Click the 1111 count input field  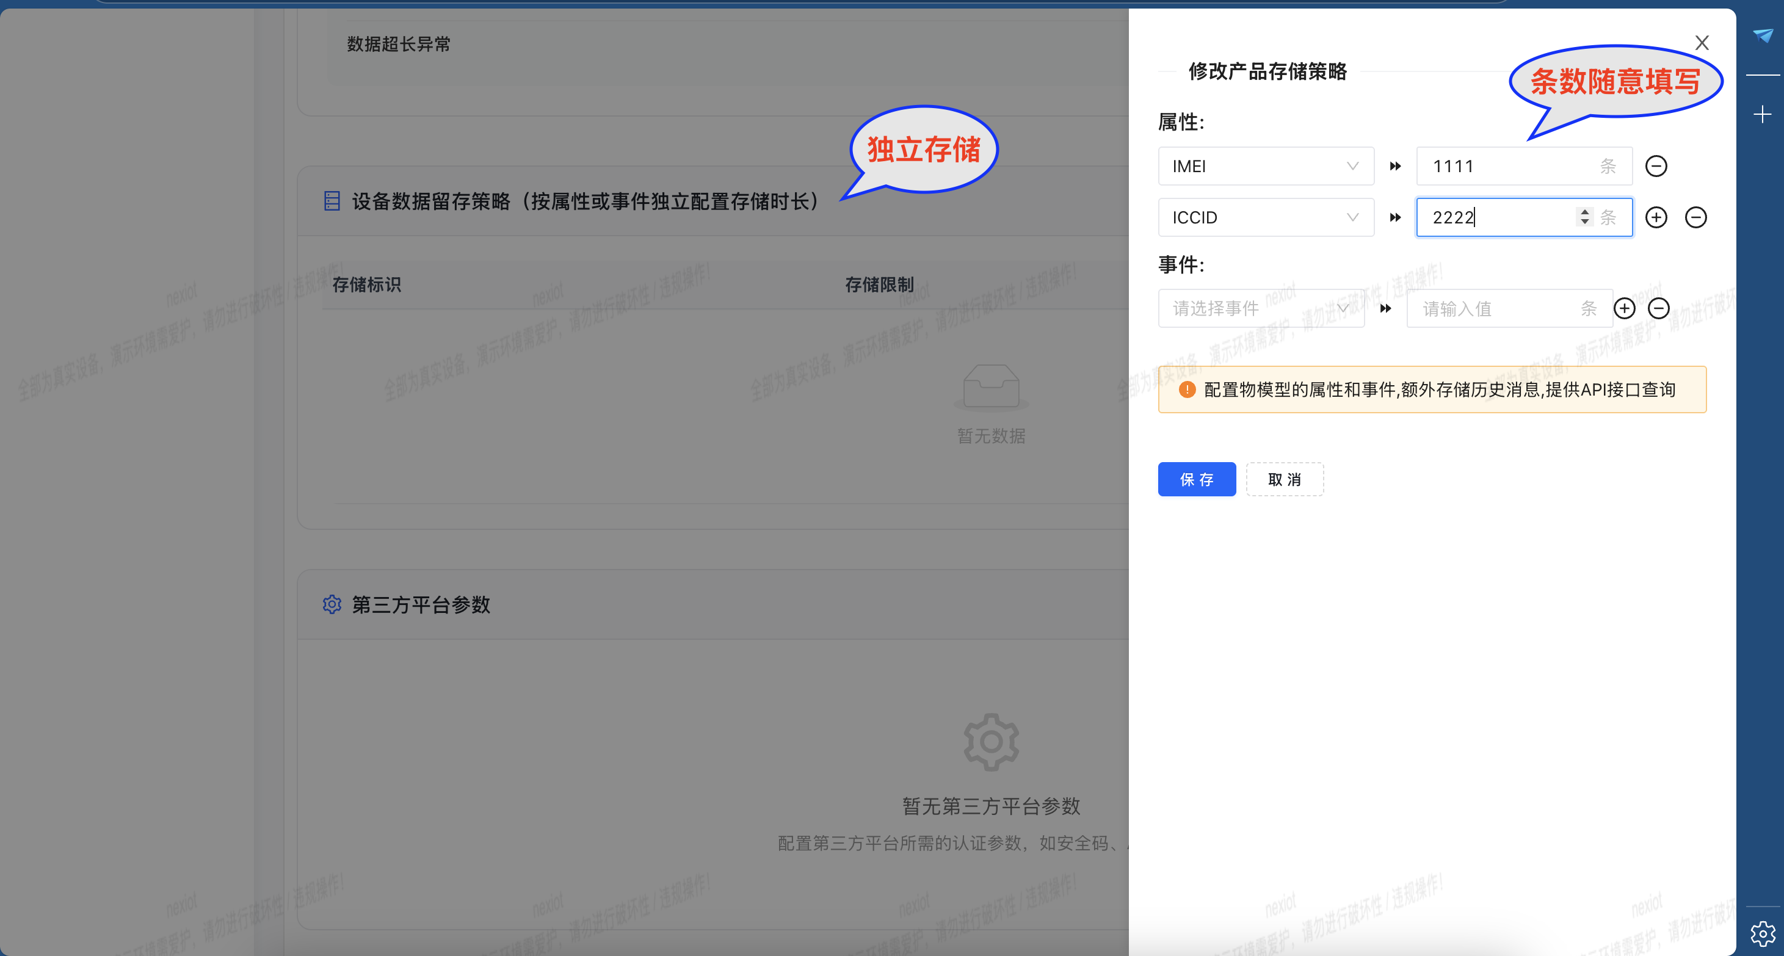coord(1510,165)
